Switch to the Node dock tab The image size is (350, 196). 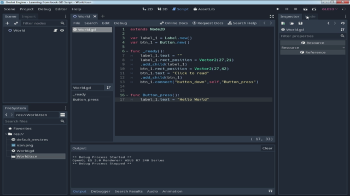pyautogui.click(x=310, y=16)
